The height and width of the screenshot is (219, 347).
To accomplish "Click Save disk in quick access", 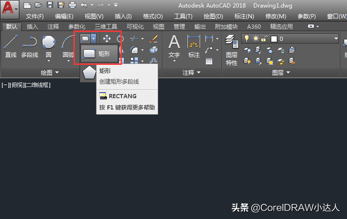I will [x=50, y=5].
